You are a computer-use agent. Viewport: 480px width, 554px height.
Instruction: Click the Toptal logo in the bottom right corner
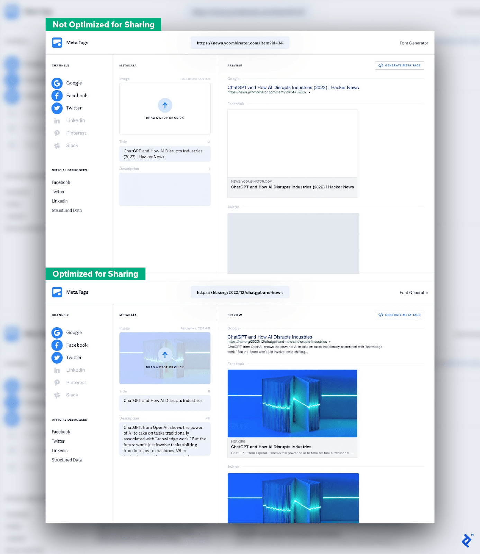[467, 540]
